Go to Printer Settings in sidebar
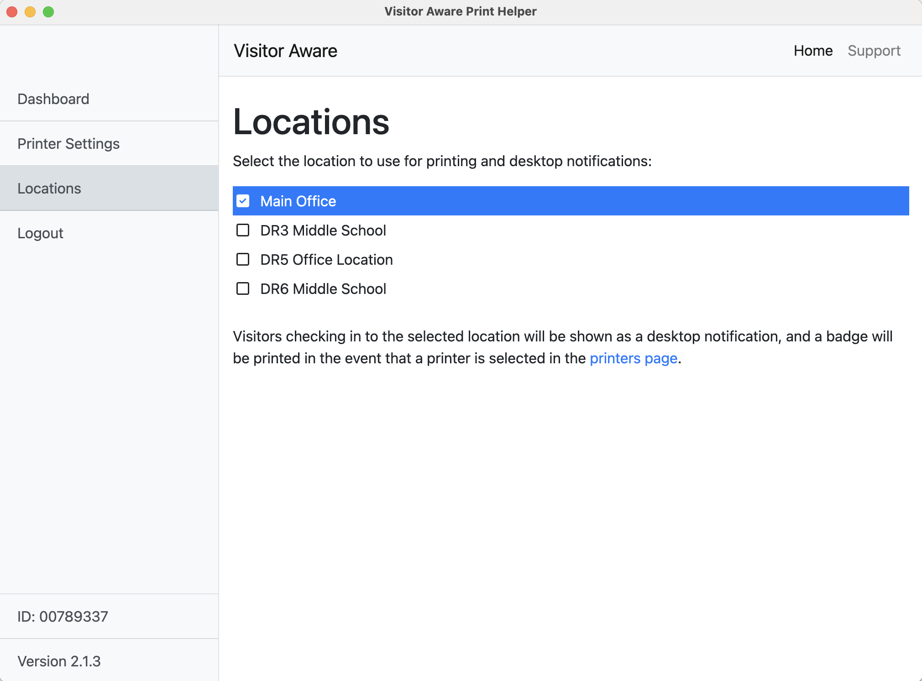The height and width of the screenshot is (681, 922). coord(68,144)
